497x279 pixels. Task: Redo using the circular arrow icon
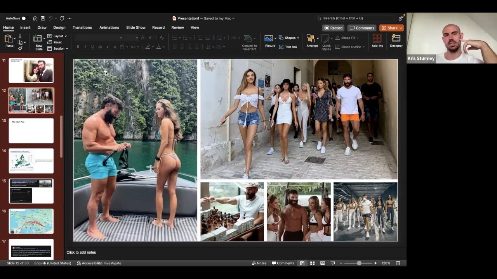(x=62, y=18)
